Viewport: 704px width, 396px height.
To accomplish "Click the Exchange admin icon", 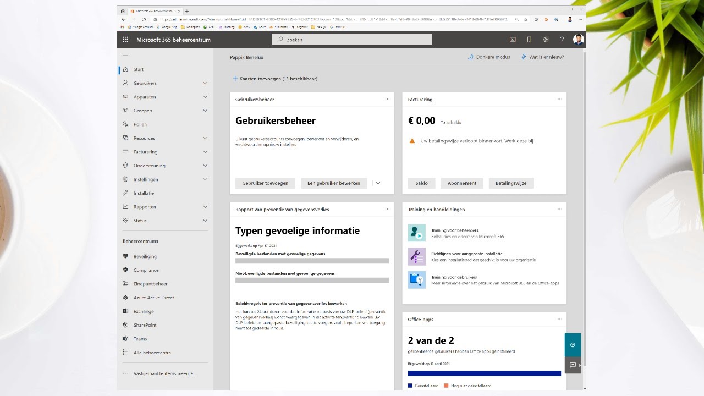I will click(x=125, y=311).
